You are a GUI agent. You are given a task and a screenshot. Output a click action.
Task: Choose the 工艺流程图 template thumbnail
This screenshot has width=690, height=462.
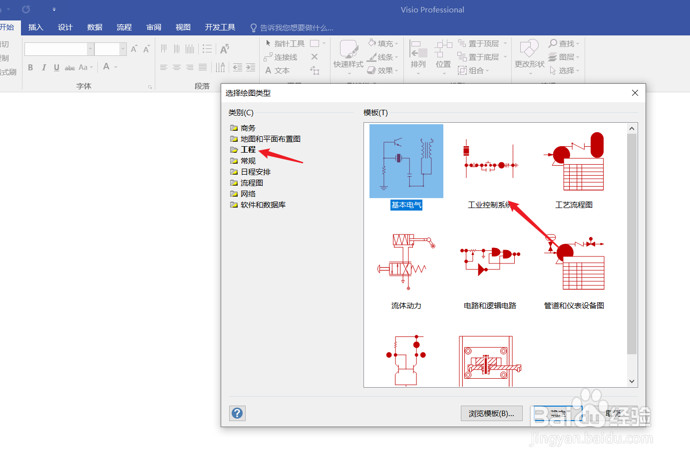click(574, 161)
